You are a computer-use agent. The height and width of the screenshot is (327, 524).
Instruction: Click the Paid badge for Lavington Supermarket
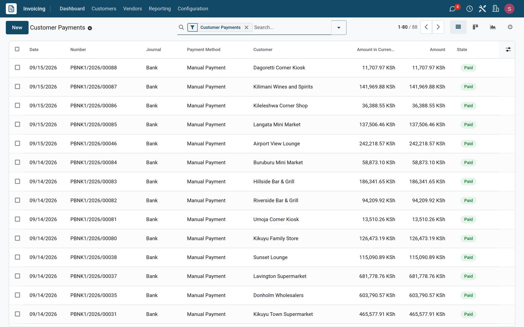pyautogui.click(x=468, y=276)
